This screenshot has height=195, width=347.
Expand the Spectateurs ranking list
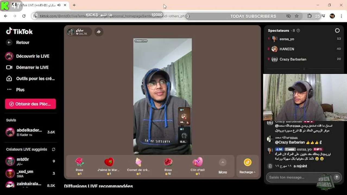[x=304, y=69]
